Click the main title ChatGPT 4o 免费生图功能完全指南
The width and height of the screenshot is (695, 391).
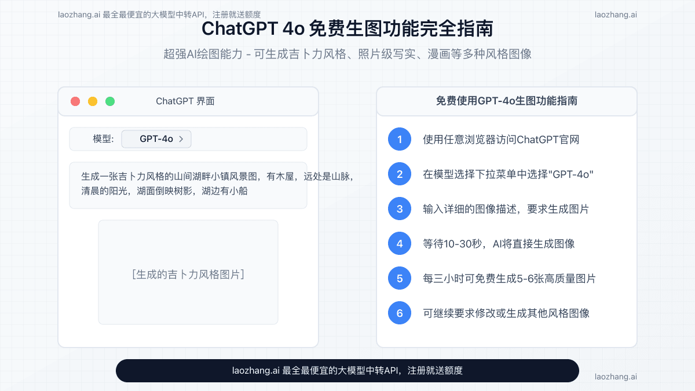coord(348,29)
